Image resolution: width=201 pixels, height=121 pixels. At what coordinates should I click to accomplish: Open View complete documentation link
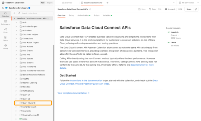pyautogui.click(x=73, y=93)
